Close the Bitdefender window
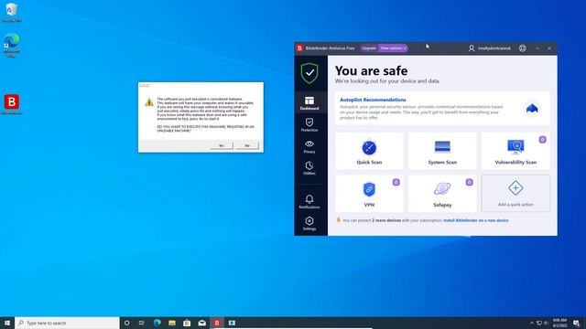The width and height of the screenshot is (586, 329). [x=549, y=48]
